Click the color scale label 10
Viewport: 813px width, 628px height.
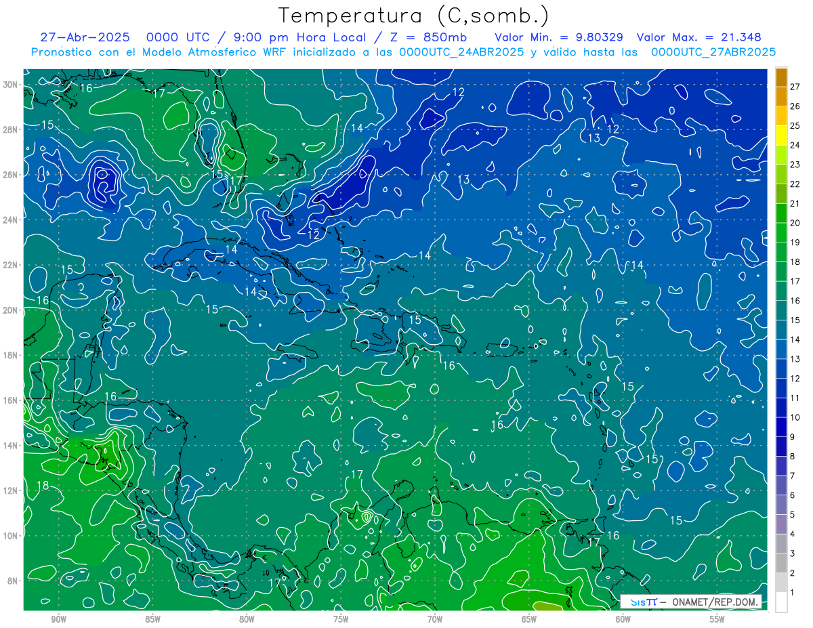795,417
